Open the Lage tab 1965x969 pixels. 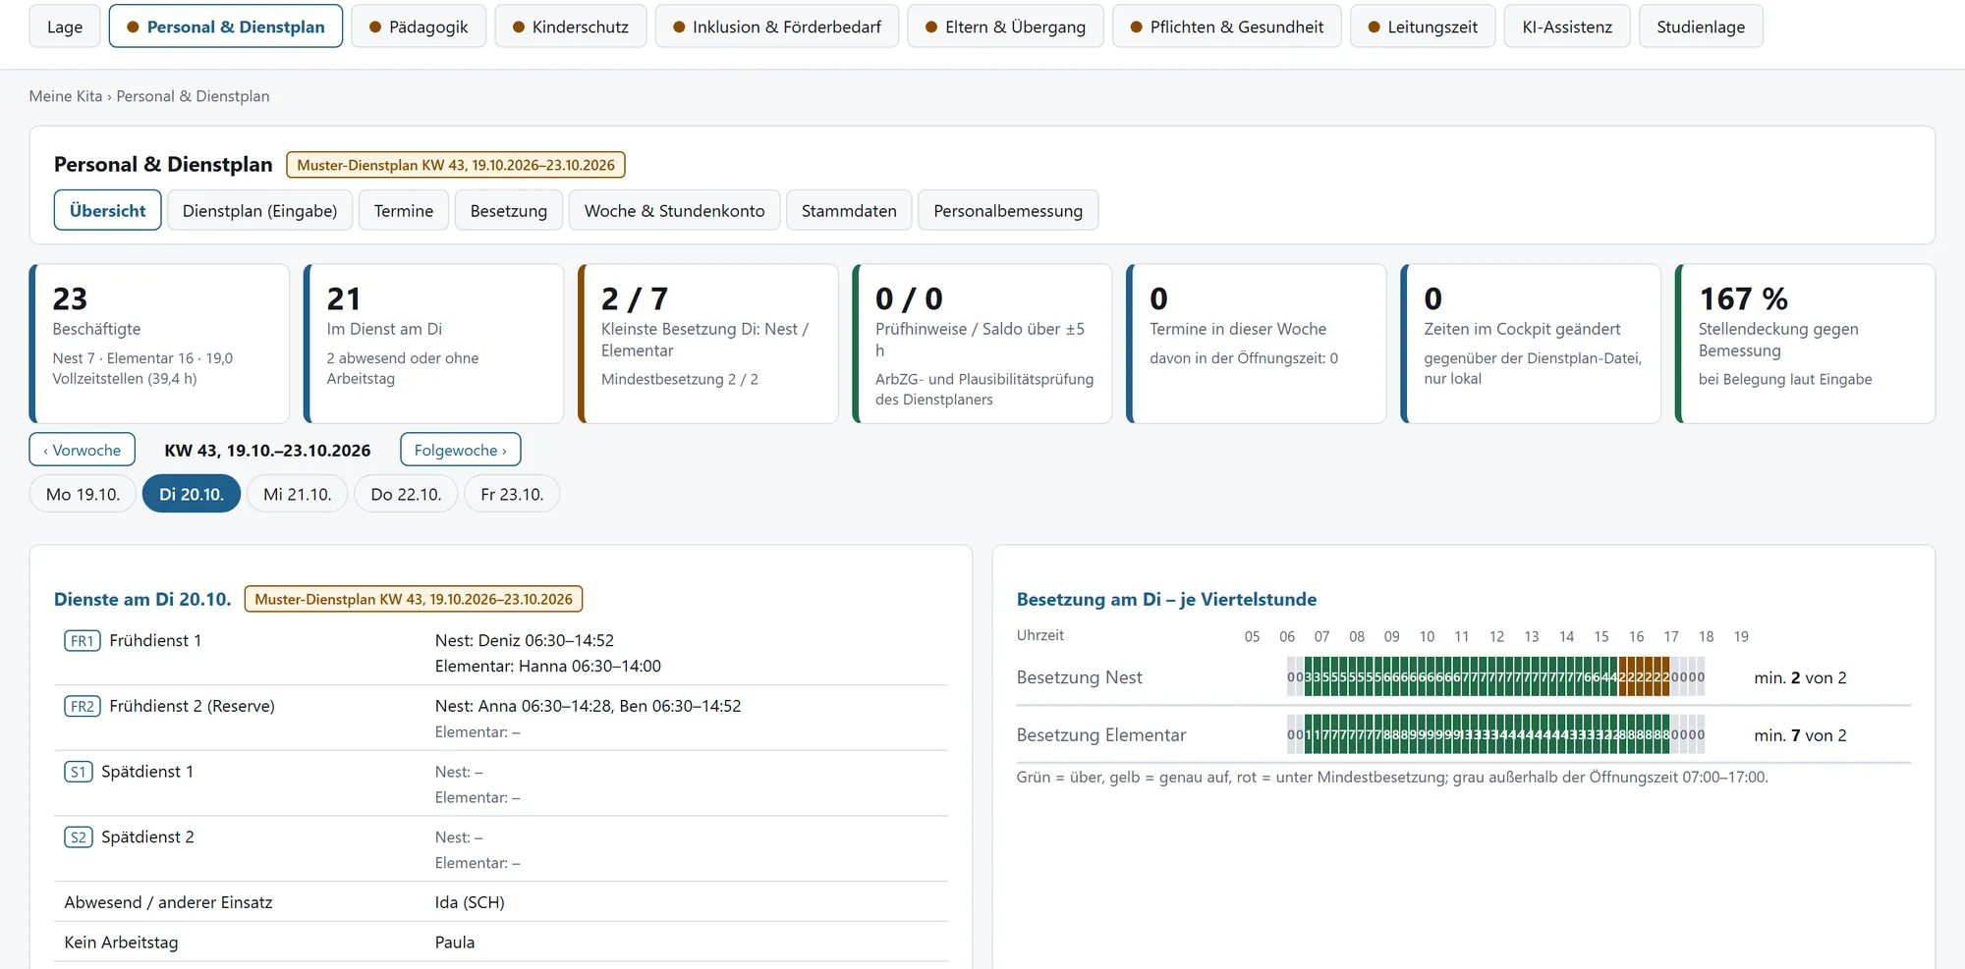[x=65, y=27]
